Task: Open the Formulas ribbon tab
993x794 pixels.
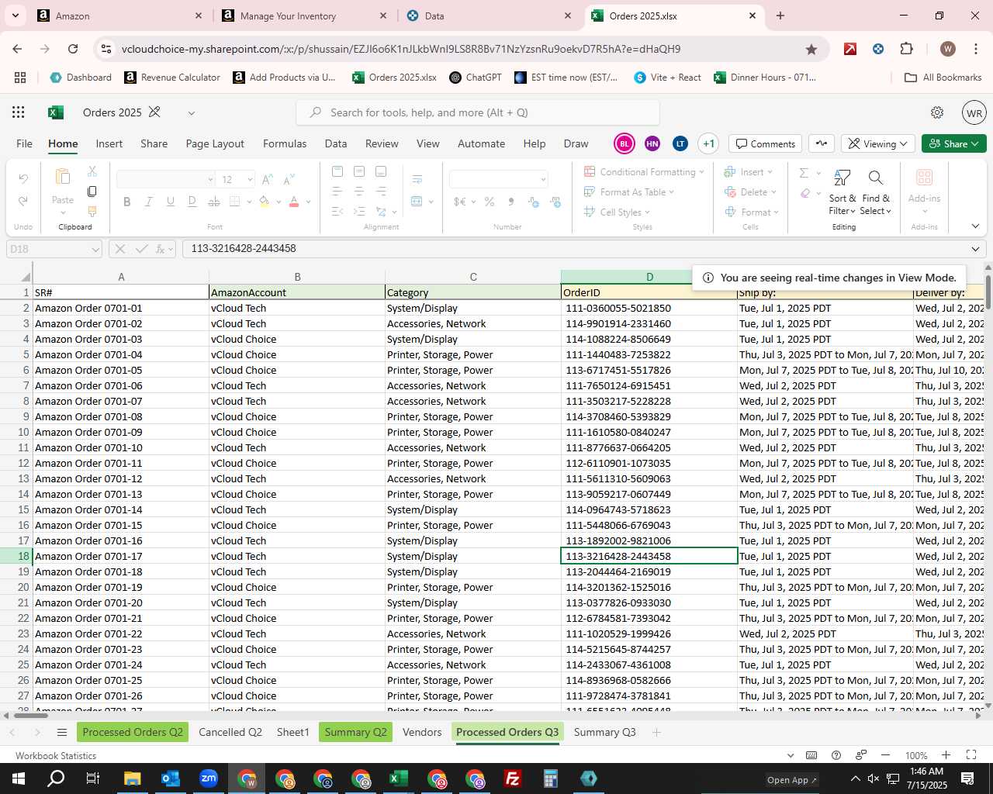Action: (x=285, y=143)
